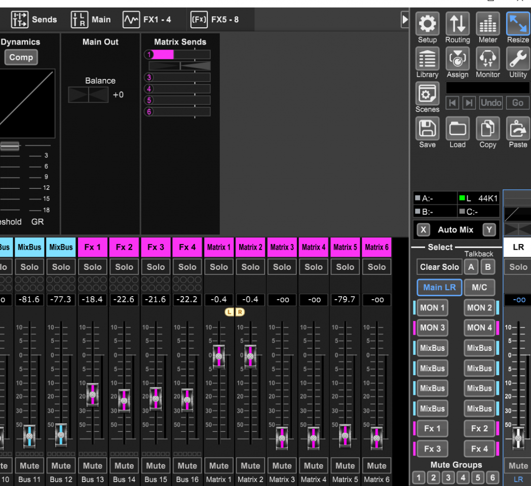Click the scene Go button
This screenshot has height=486, width=531.
coord(518,103)
